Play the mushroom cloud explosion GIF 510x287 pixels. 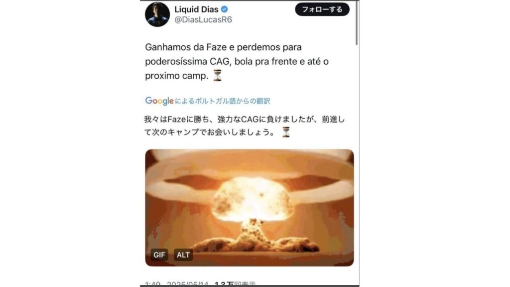(x=250, y=208)
